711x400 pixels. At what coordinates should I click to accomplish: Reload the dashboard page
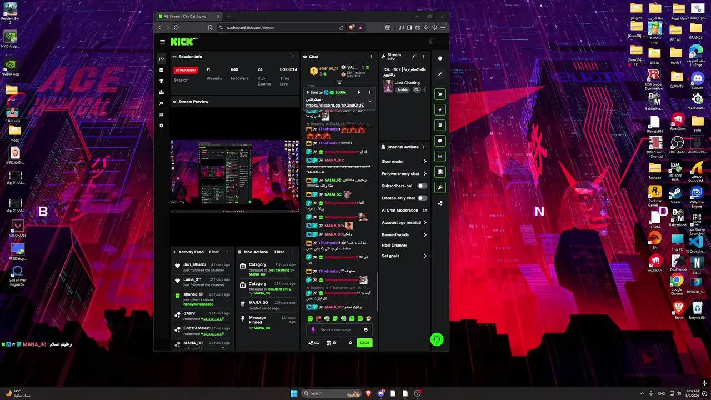176,27
